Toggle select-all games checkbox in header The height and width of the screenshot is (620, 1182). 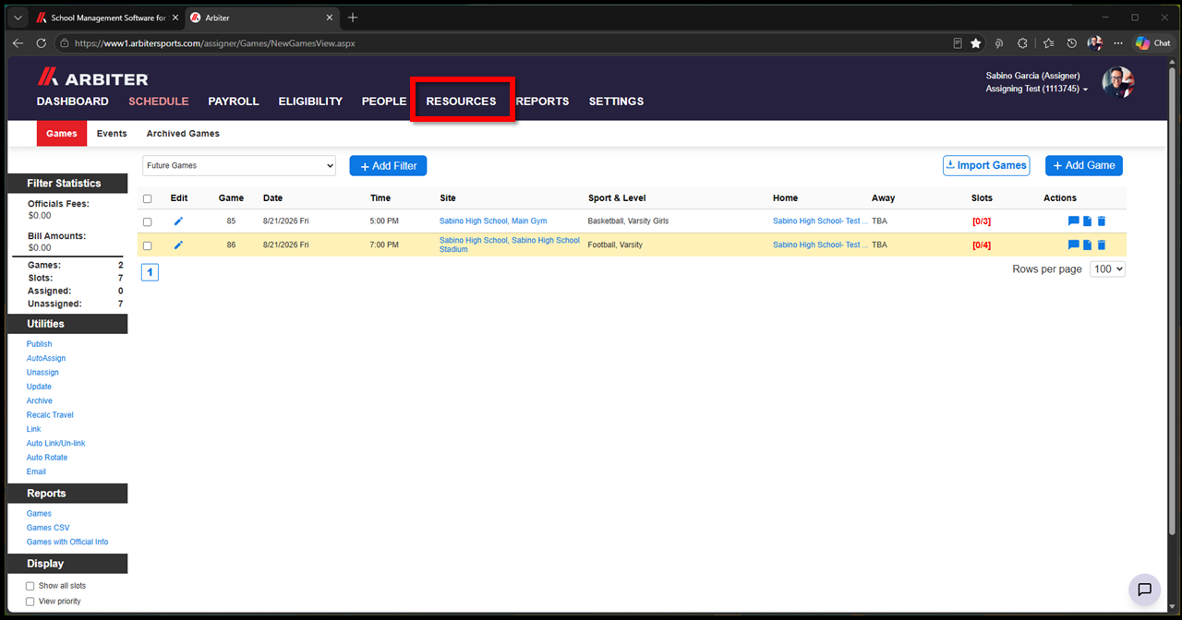(147, 198)
